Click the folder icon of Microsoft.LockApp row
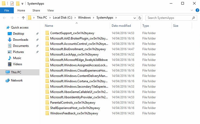Viewport: 200px width, 124px height. (47, 54)
